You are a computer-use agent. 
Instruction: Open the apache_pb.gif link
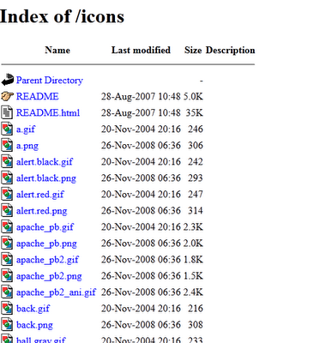(x=45, y=227)
